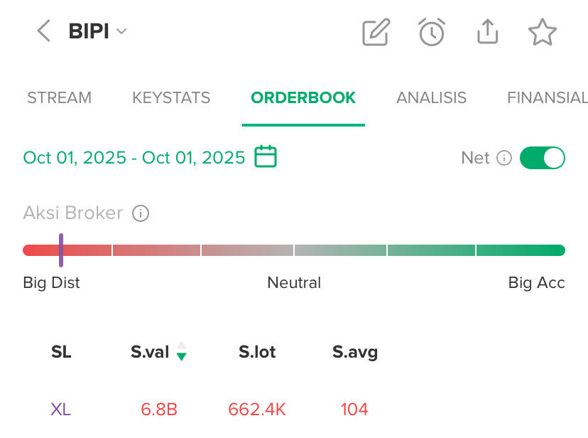Add BIPI to watchlist with star icon
Screen dimensions: 588x438
coord(543,32)
